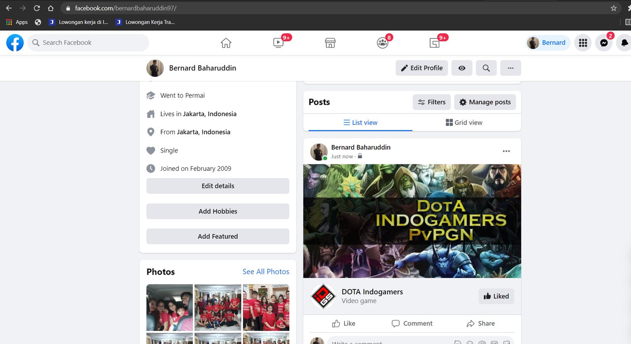The width and height of the screenshot is (631, 344).
Task: Open first Lowongan kerja bookmark
Action: (x=78, y=22)
